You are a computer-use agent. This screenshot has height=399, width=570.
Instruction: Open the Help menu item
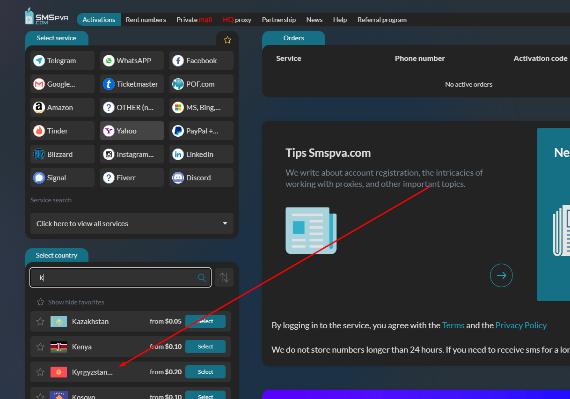pos(340,20)
